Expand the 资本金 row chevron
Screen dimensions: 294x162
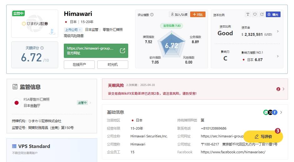(278, 31)
